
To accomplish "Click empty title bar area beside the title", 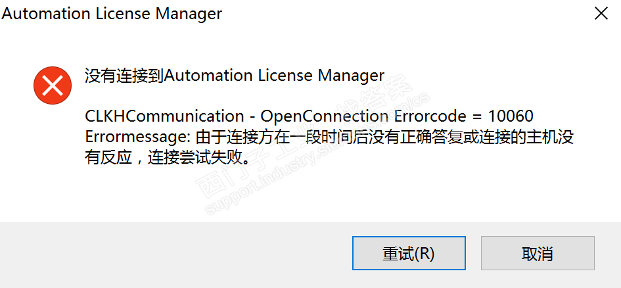I will pyautogui.click(x=394, y=14).
